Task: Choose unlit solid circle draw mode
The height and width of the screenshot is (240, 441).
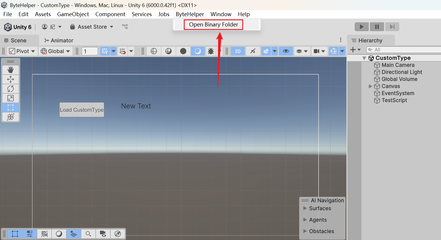Action: pyautogui.click(x=183, y=51)
